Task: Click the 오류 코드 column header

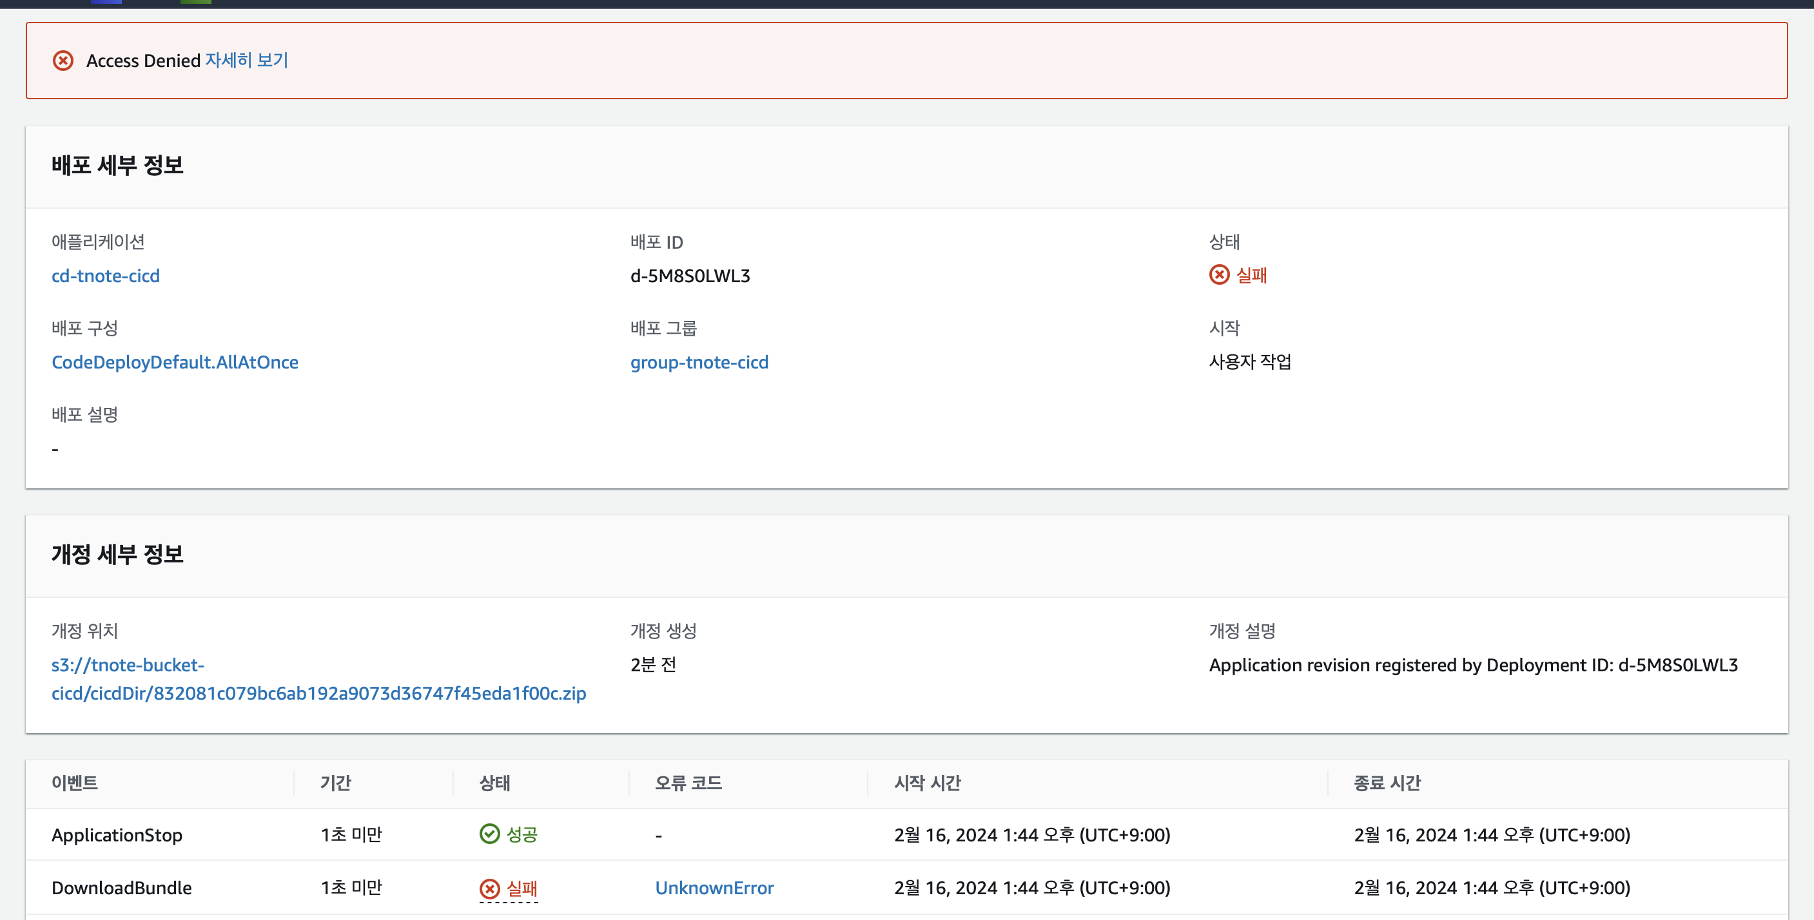Action: (688, 783)
